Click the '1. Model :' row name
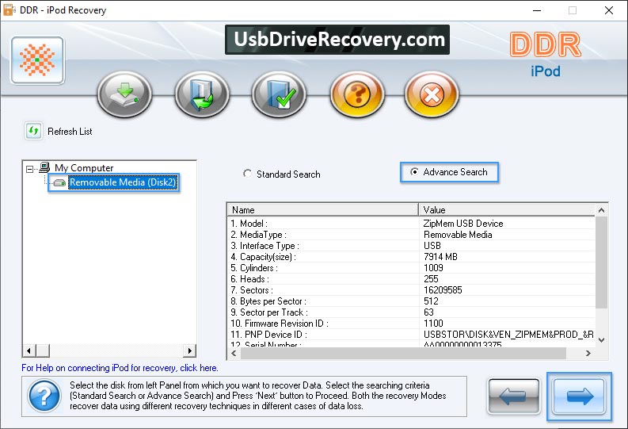The height and width of the screenshot is (429, 628). point(249,224)
